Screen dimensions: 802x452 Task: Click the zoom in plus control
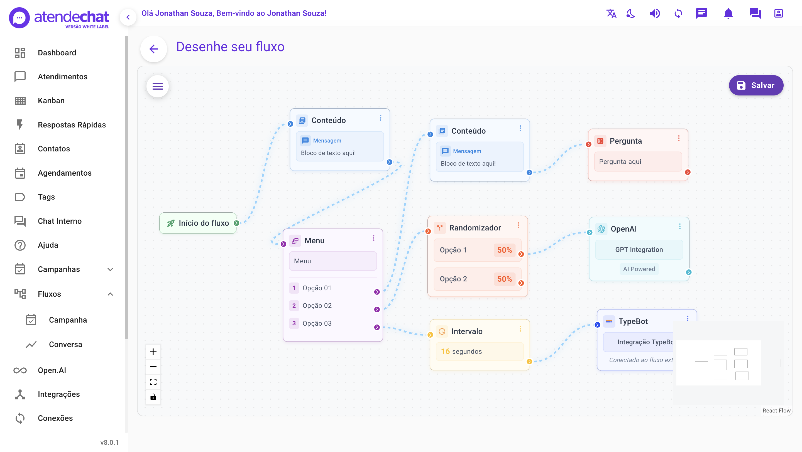pyautogui.click(x=153, y=352)
